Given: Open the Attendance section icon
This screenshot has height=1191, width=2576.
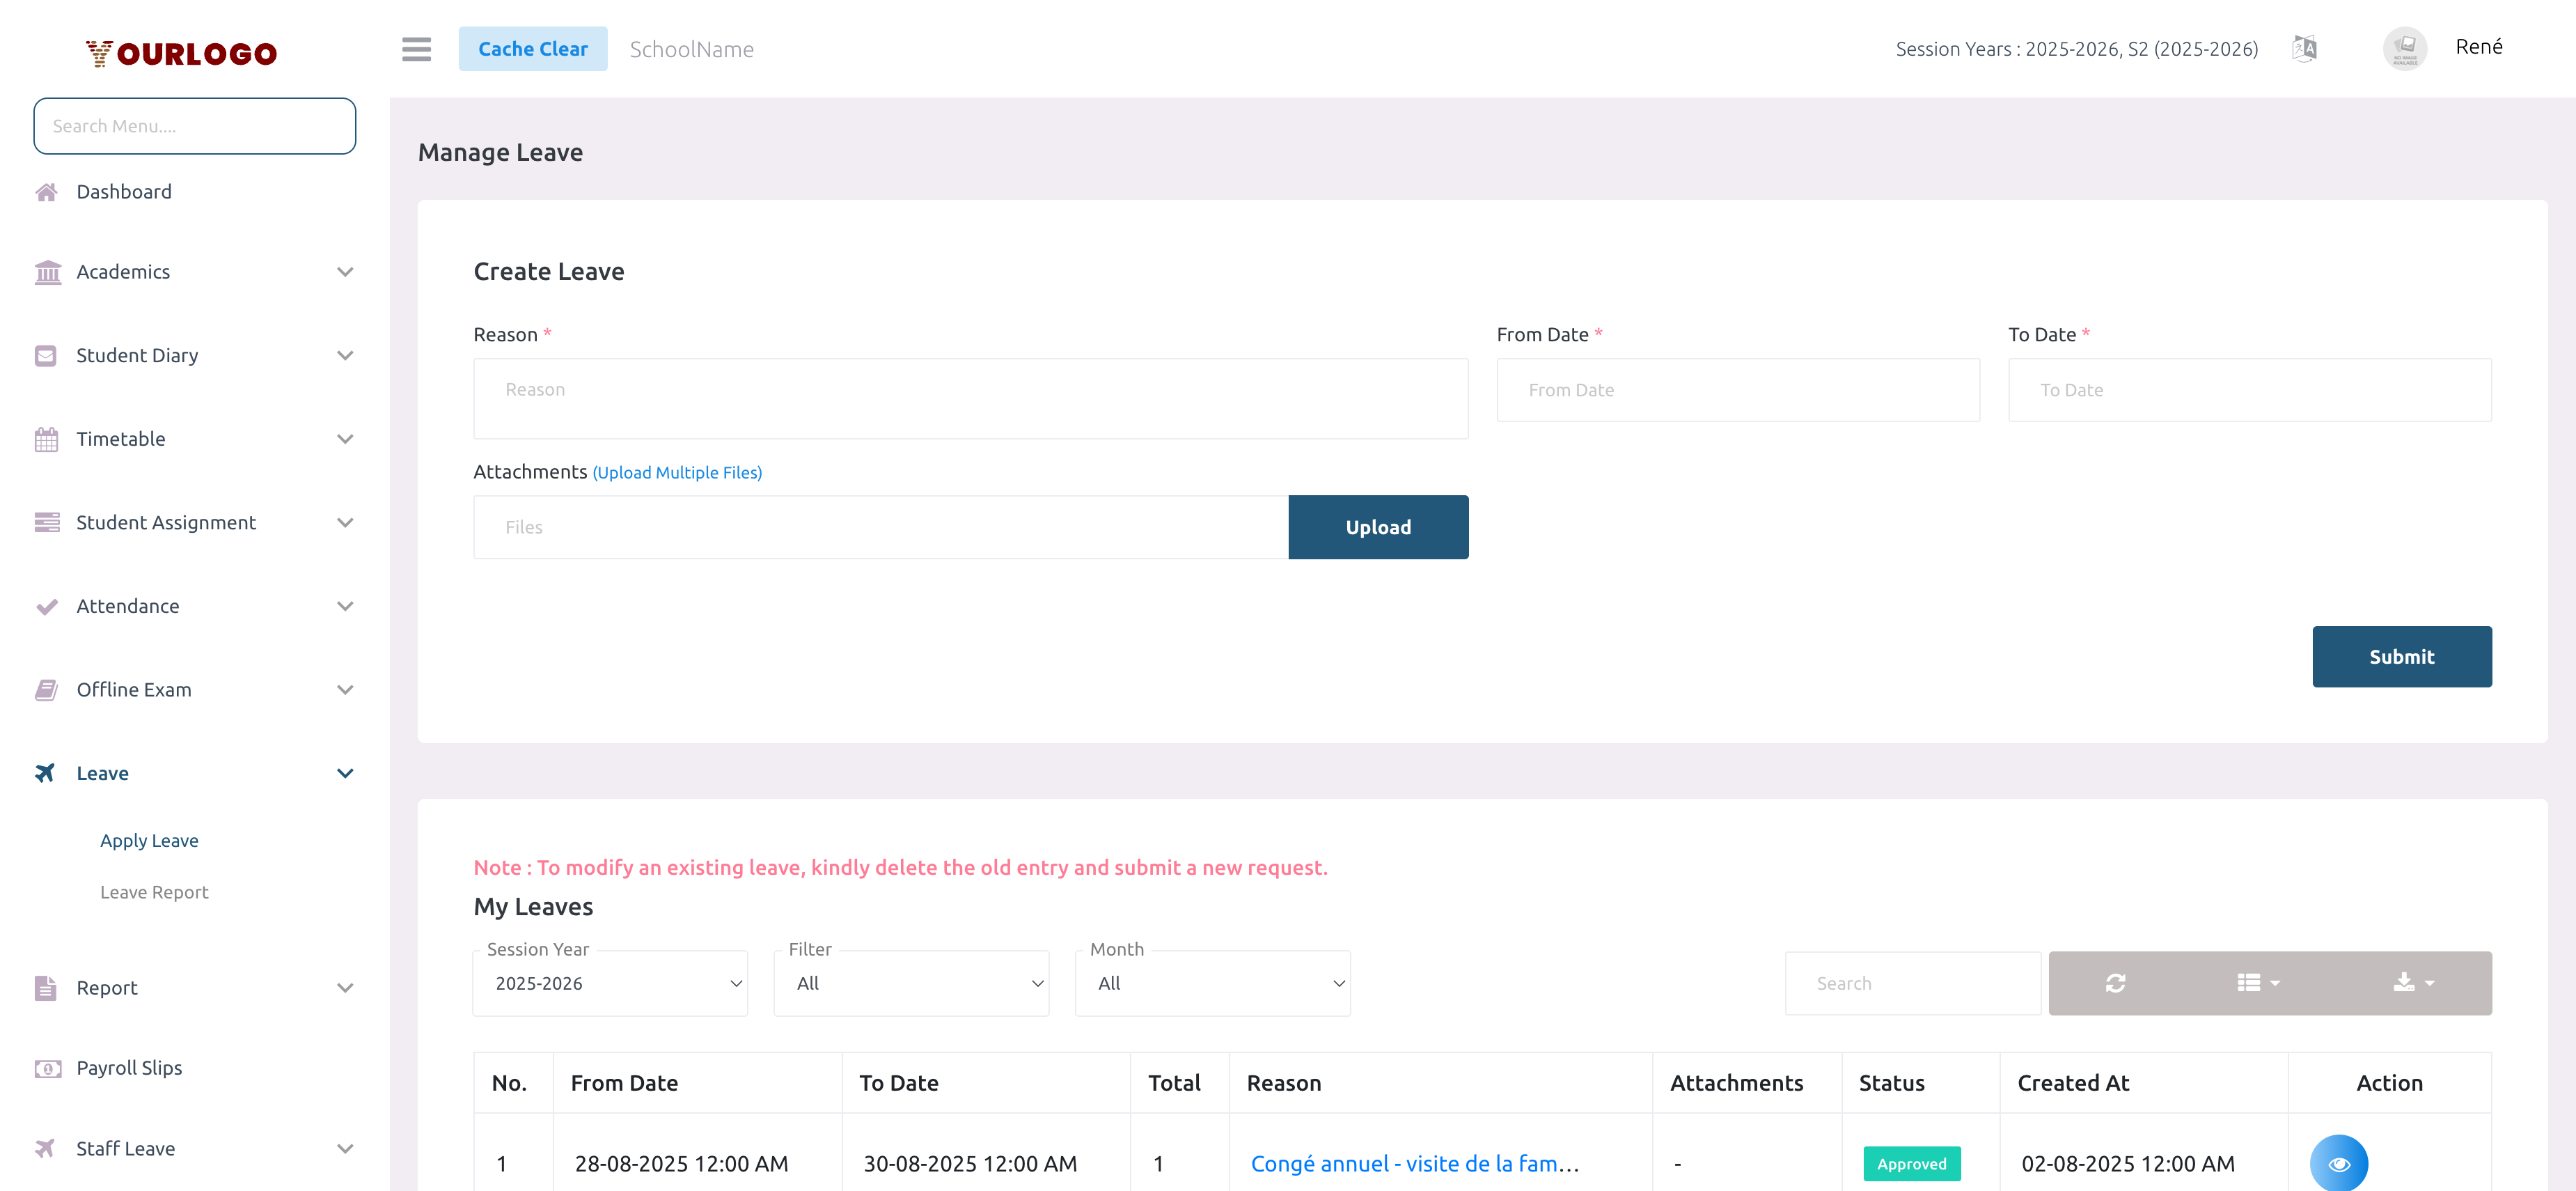Looking at the screenshot, I should click(46, 606).
